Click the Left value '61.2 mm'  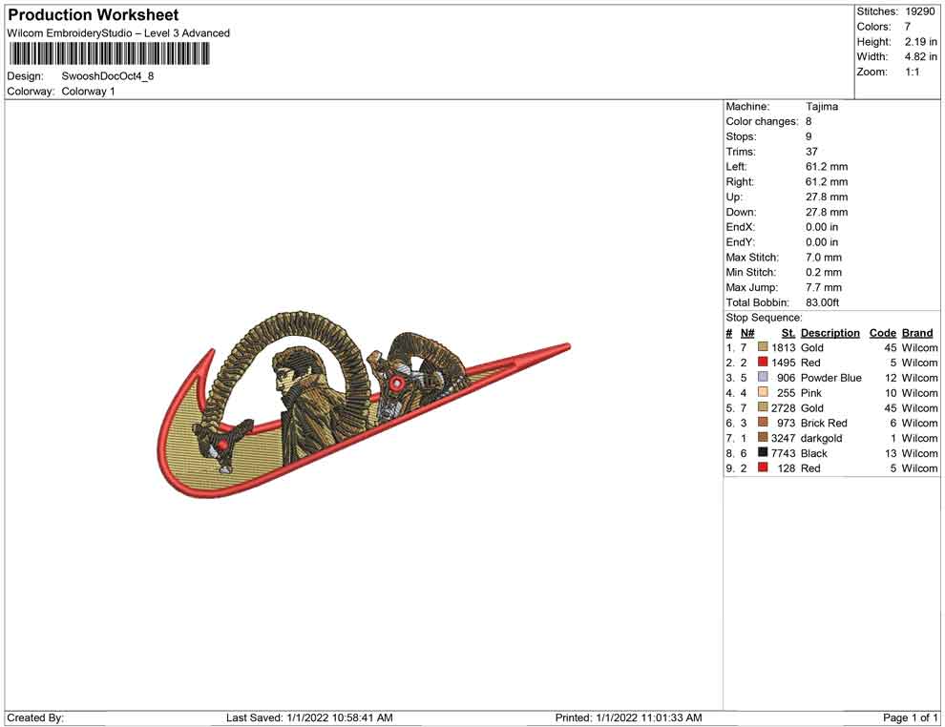[x=827, y=166]
